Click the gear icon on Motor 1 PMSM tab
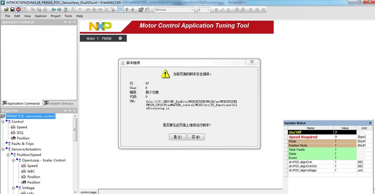 [x=120, y=38]
